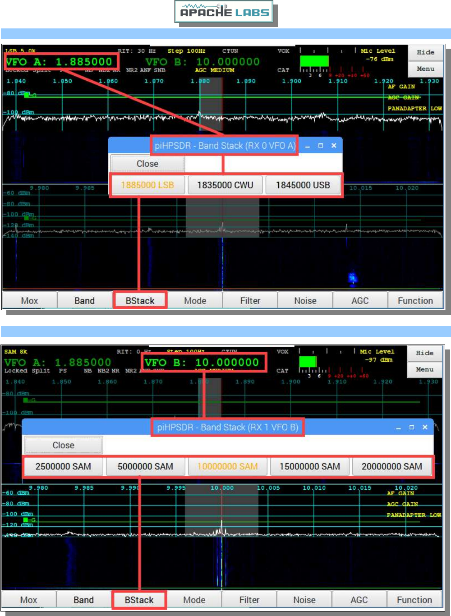Open Filter menu in upper LSB screen
The width and height of the screenshot is (451, 616).
(250, 300)
